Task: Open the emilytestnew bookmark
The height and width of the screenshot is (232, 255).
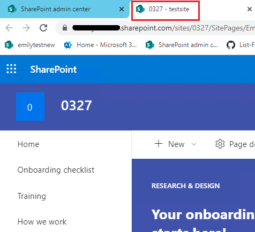Action: pos(30,45)
